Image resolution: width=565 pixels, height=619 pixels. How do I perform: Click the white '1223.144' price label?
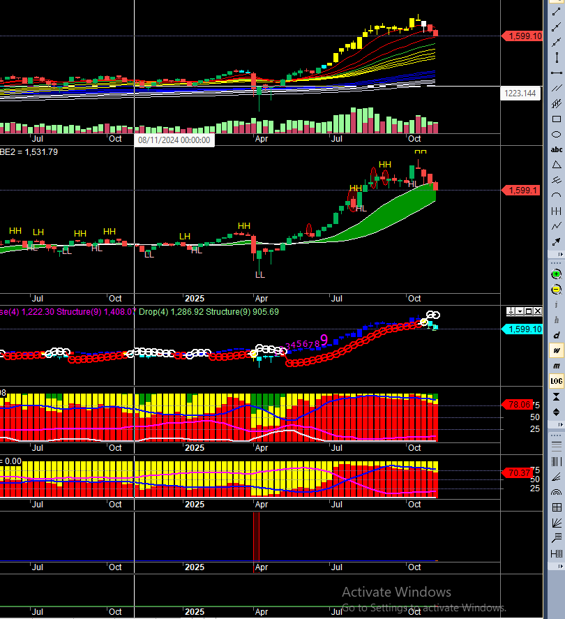[520, 94]
